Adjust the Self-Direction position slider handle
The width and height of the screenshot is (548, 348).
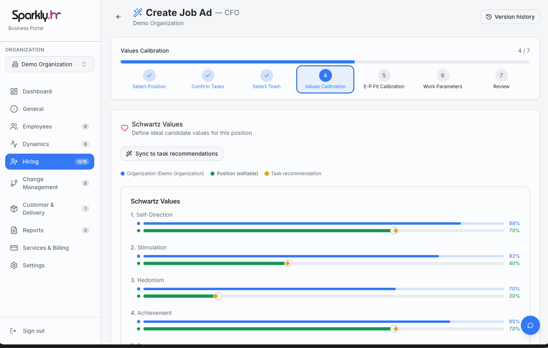point(394,231)
